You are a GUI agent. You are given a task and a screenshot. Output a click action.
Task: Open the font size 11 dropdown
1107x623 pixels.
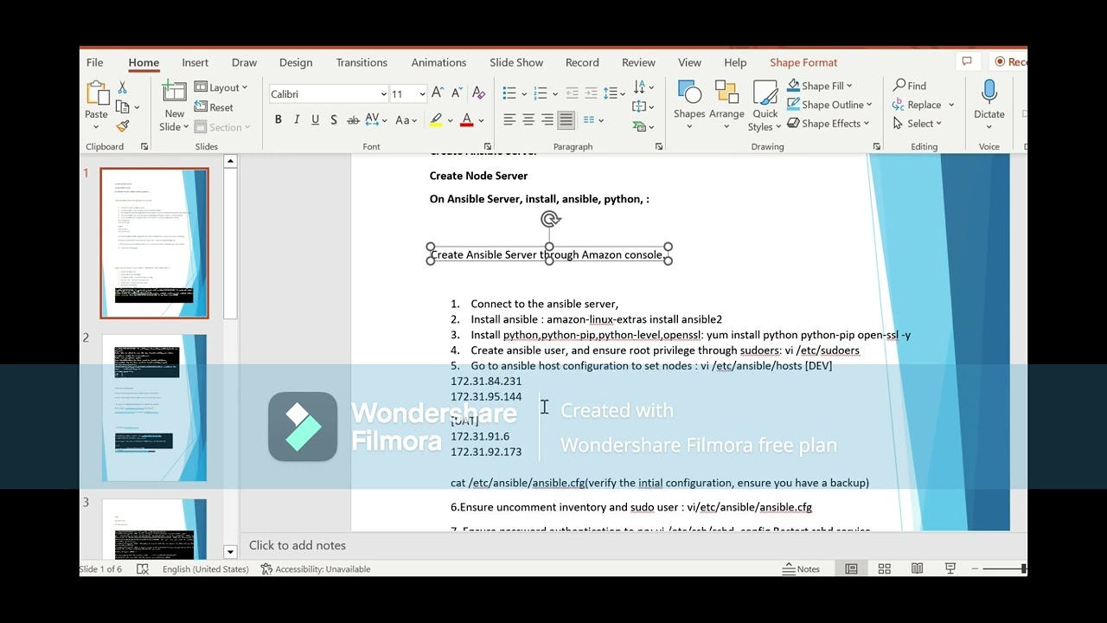coord(422,94)
